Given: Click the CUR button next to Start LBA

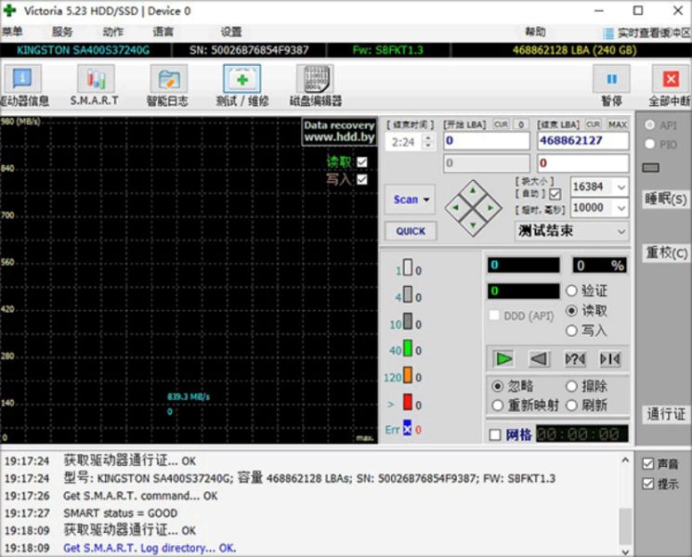Looking at the screenshot, I should point(501,124).
